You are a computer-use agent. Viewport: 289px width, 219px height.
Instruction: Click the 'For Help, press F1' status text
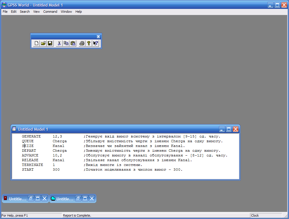click(x=15, y=215)
